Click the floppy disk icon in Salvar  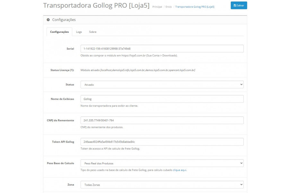click(x=235, y=5)
